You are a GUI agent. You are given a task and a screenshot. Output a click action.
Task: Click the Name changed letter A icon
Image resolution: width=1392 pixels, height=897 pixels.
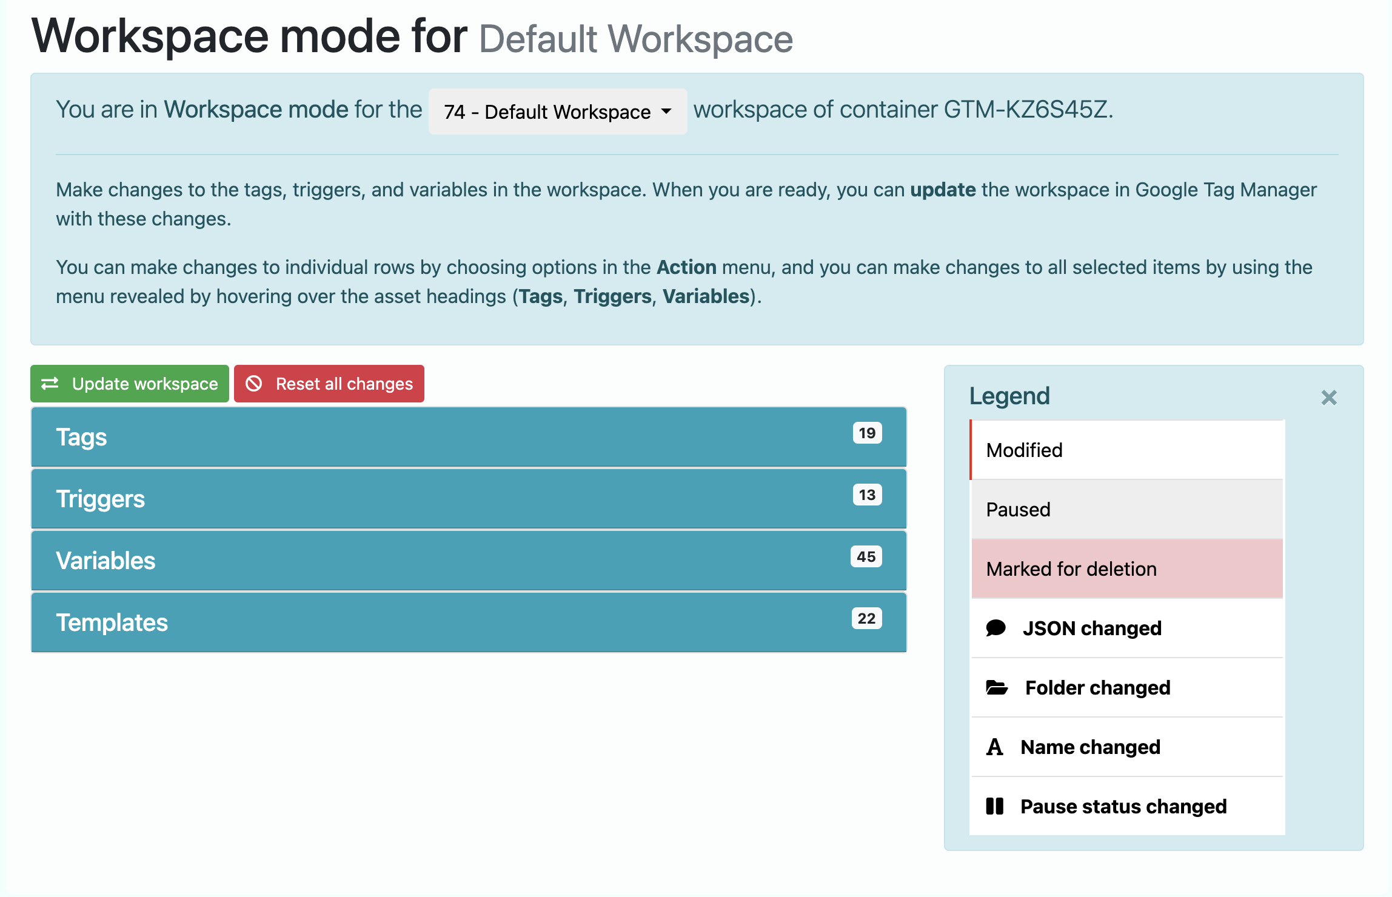coord(994,747)
